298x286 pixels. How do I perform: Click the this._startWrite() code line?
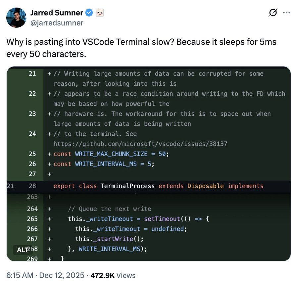click(109, 239)
